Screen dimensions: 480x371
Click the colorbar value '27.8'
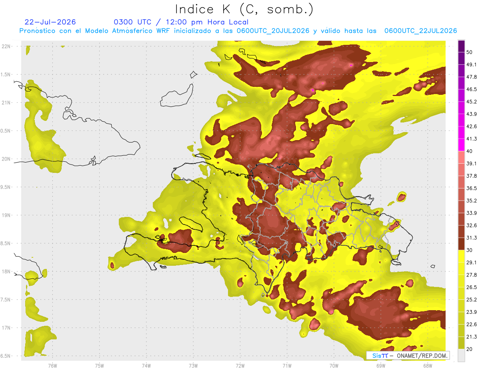[x=471, y=275]
